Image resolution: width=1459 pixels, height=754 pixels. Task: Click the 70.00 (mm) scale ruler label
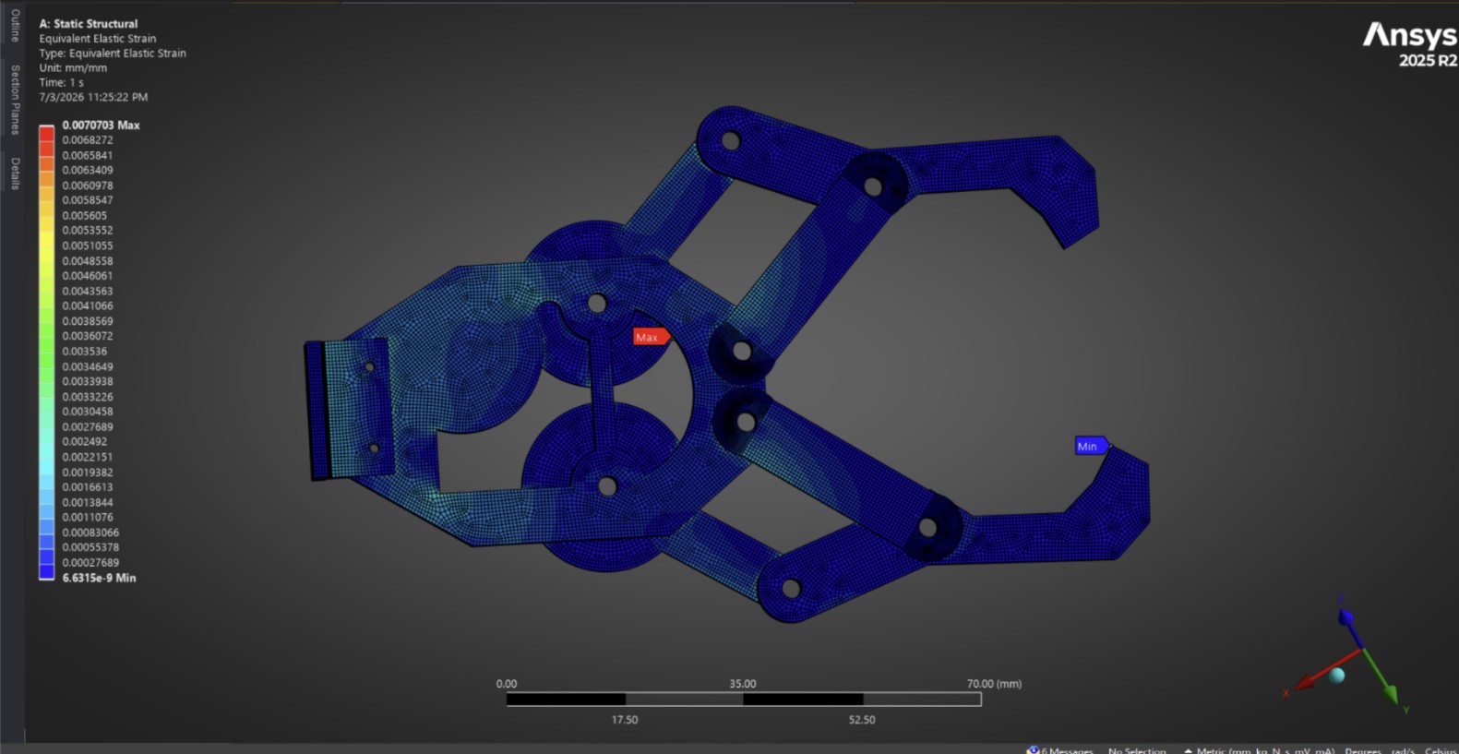pyautogui.click(x=994, y=684)
